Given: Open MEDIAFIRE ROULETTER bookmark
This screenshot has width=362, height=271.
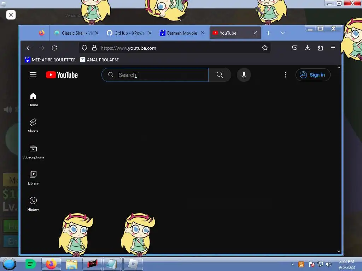Looking at the screenshot, I should [50, 60].
